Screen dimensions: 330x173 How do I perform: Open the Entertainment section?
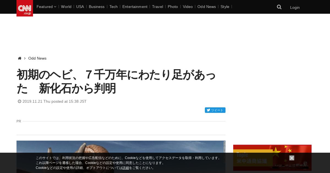pos(135,7)
